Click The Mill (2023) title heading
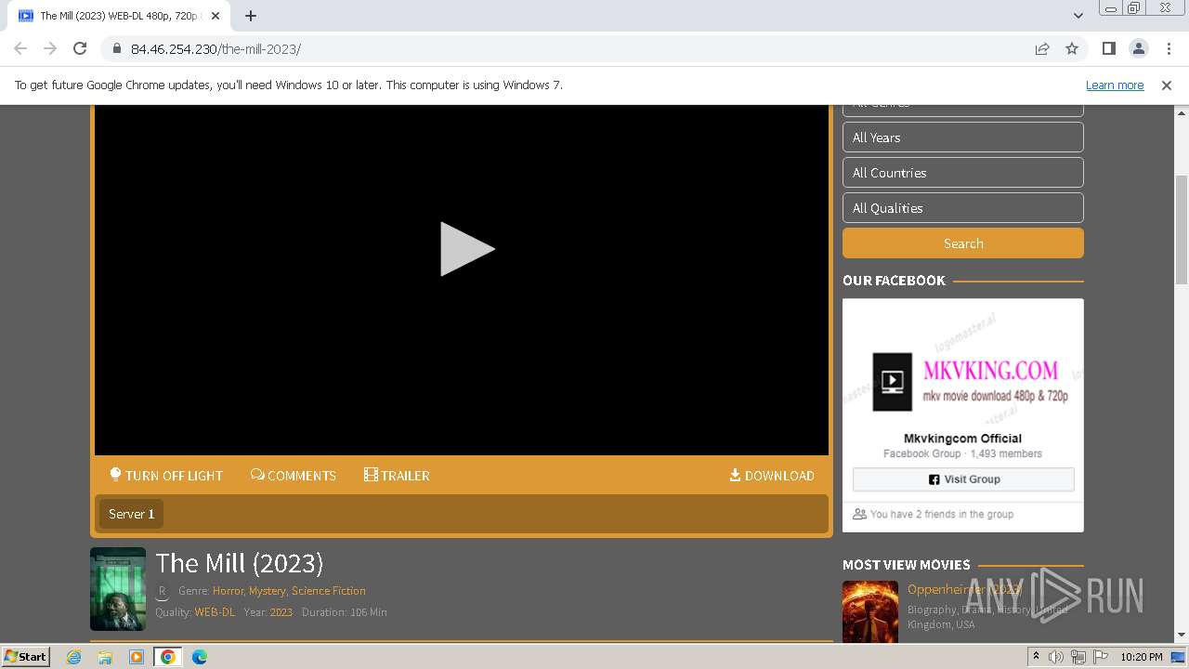This screenshot has height=669, width=1189. pos(240,563)
